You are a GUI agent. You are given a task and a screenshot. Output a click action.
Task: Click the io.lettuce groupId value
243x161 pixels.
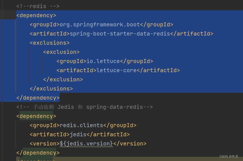click(x=103, y=61)
